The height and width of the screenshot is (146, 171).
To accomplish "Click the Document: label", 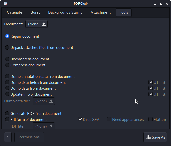I will point(13,24).
